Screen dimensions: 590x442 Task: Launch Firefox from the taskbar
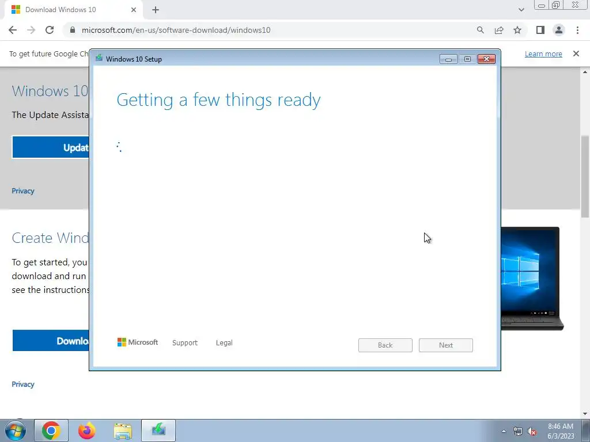click(x=87, y=430)
